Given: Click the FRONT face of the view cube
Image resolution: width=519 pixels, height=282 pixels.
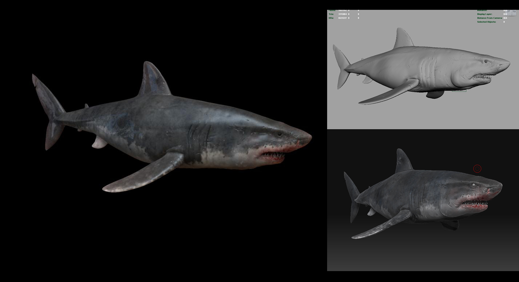Looking at the screenshot, I should coord(514,13).
